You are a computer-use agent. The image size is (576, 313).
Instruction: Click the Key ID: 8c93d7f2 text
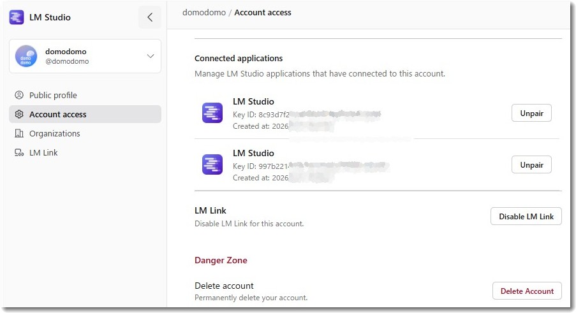[261, 115]
